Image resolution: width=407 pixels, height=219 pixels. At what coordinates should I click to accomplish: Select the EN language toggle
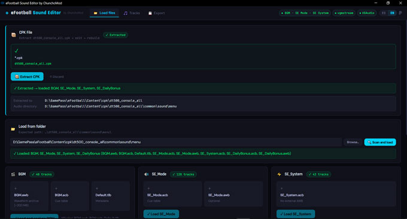[392, 13]
